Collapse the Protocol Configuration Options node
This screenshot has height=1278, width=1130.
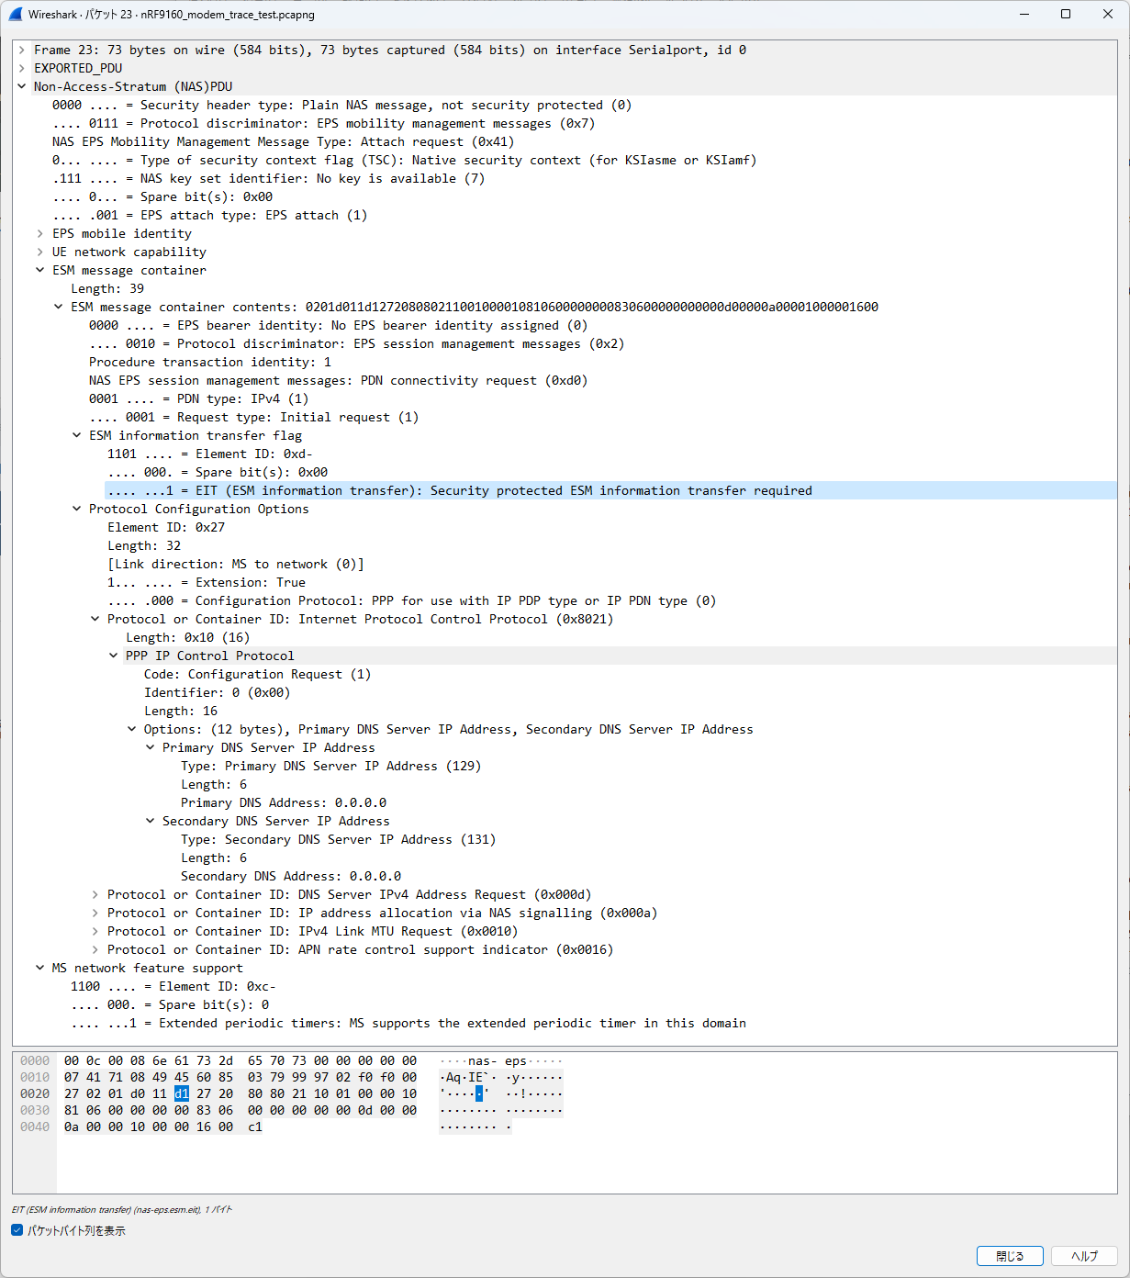pos(77,509)
